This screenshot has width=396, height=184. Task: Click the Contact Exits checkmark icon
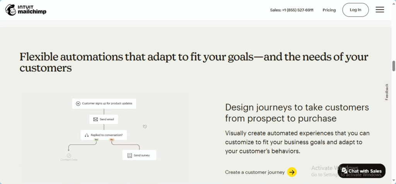tap(69, 156)
